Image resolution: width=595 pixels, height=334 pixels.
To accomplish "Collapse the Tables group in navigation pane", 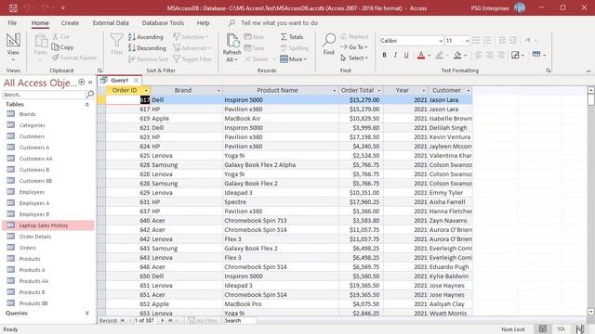I will (x=86, y=105).
